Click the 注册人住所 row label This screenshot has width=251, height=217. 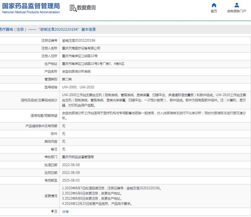tap(49, 56)
